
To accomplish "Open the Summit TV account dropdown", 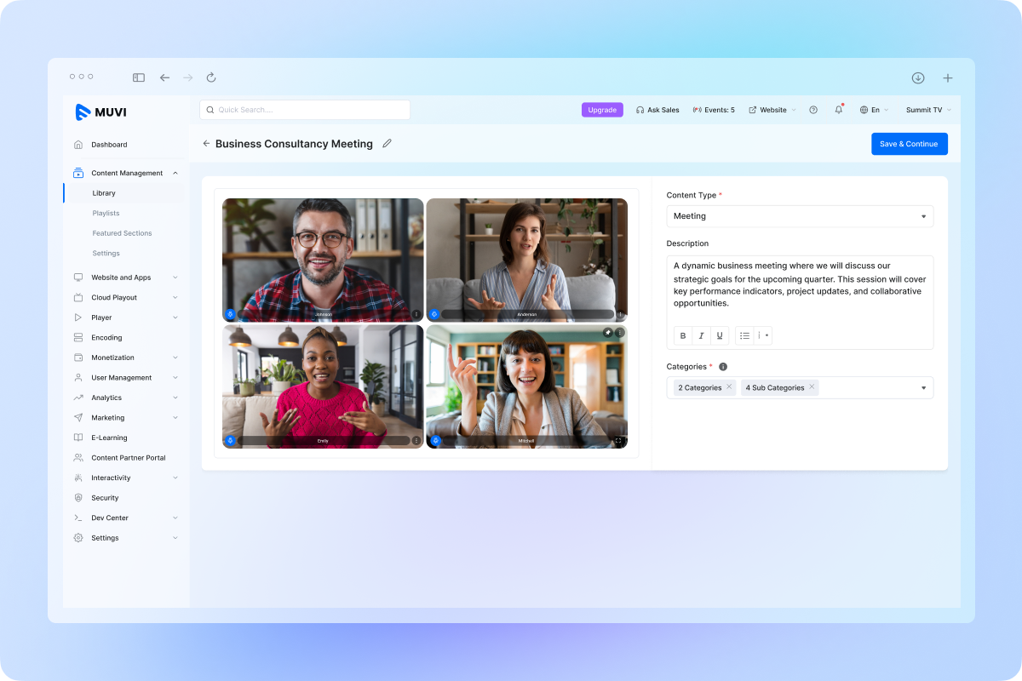I will (x=928, y=110).
